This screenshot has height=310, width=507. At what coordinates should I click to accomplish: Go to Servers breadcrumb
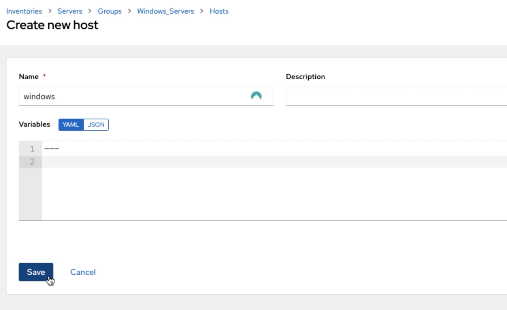(70, 11)
